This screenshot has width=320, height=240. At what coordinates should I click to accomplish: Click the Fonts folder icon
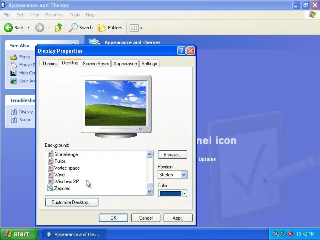click(14, 57)
